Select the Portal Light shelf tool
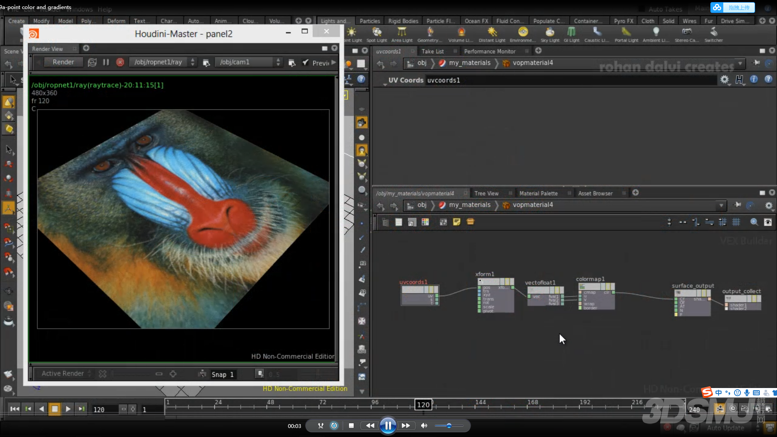This screenshot has height=437, width=777. pyautogui.click(x=626, y=34)
